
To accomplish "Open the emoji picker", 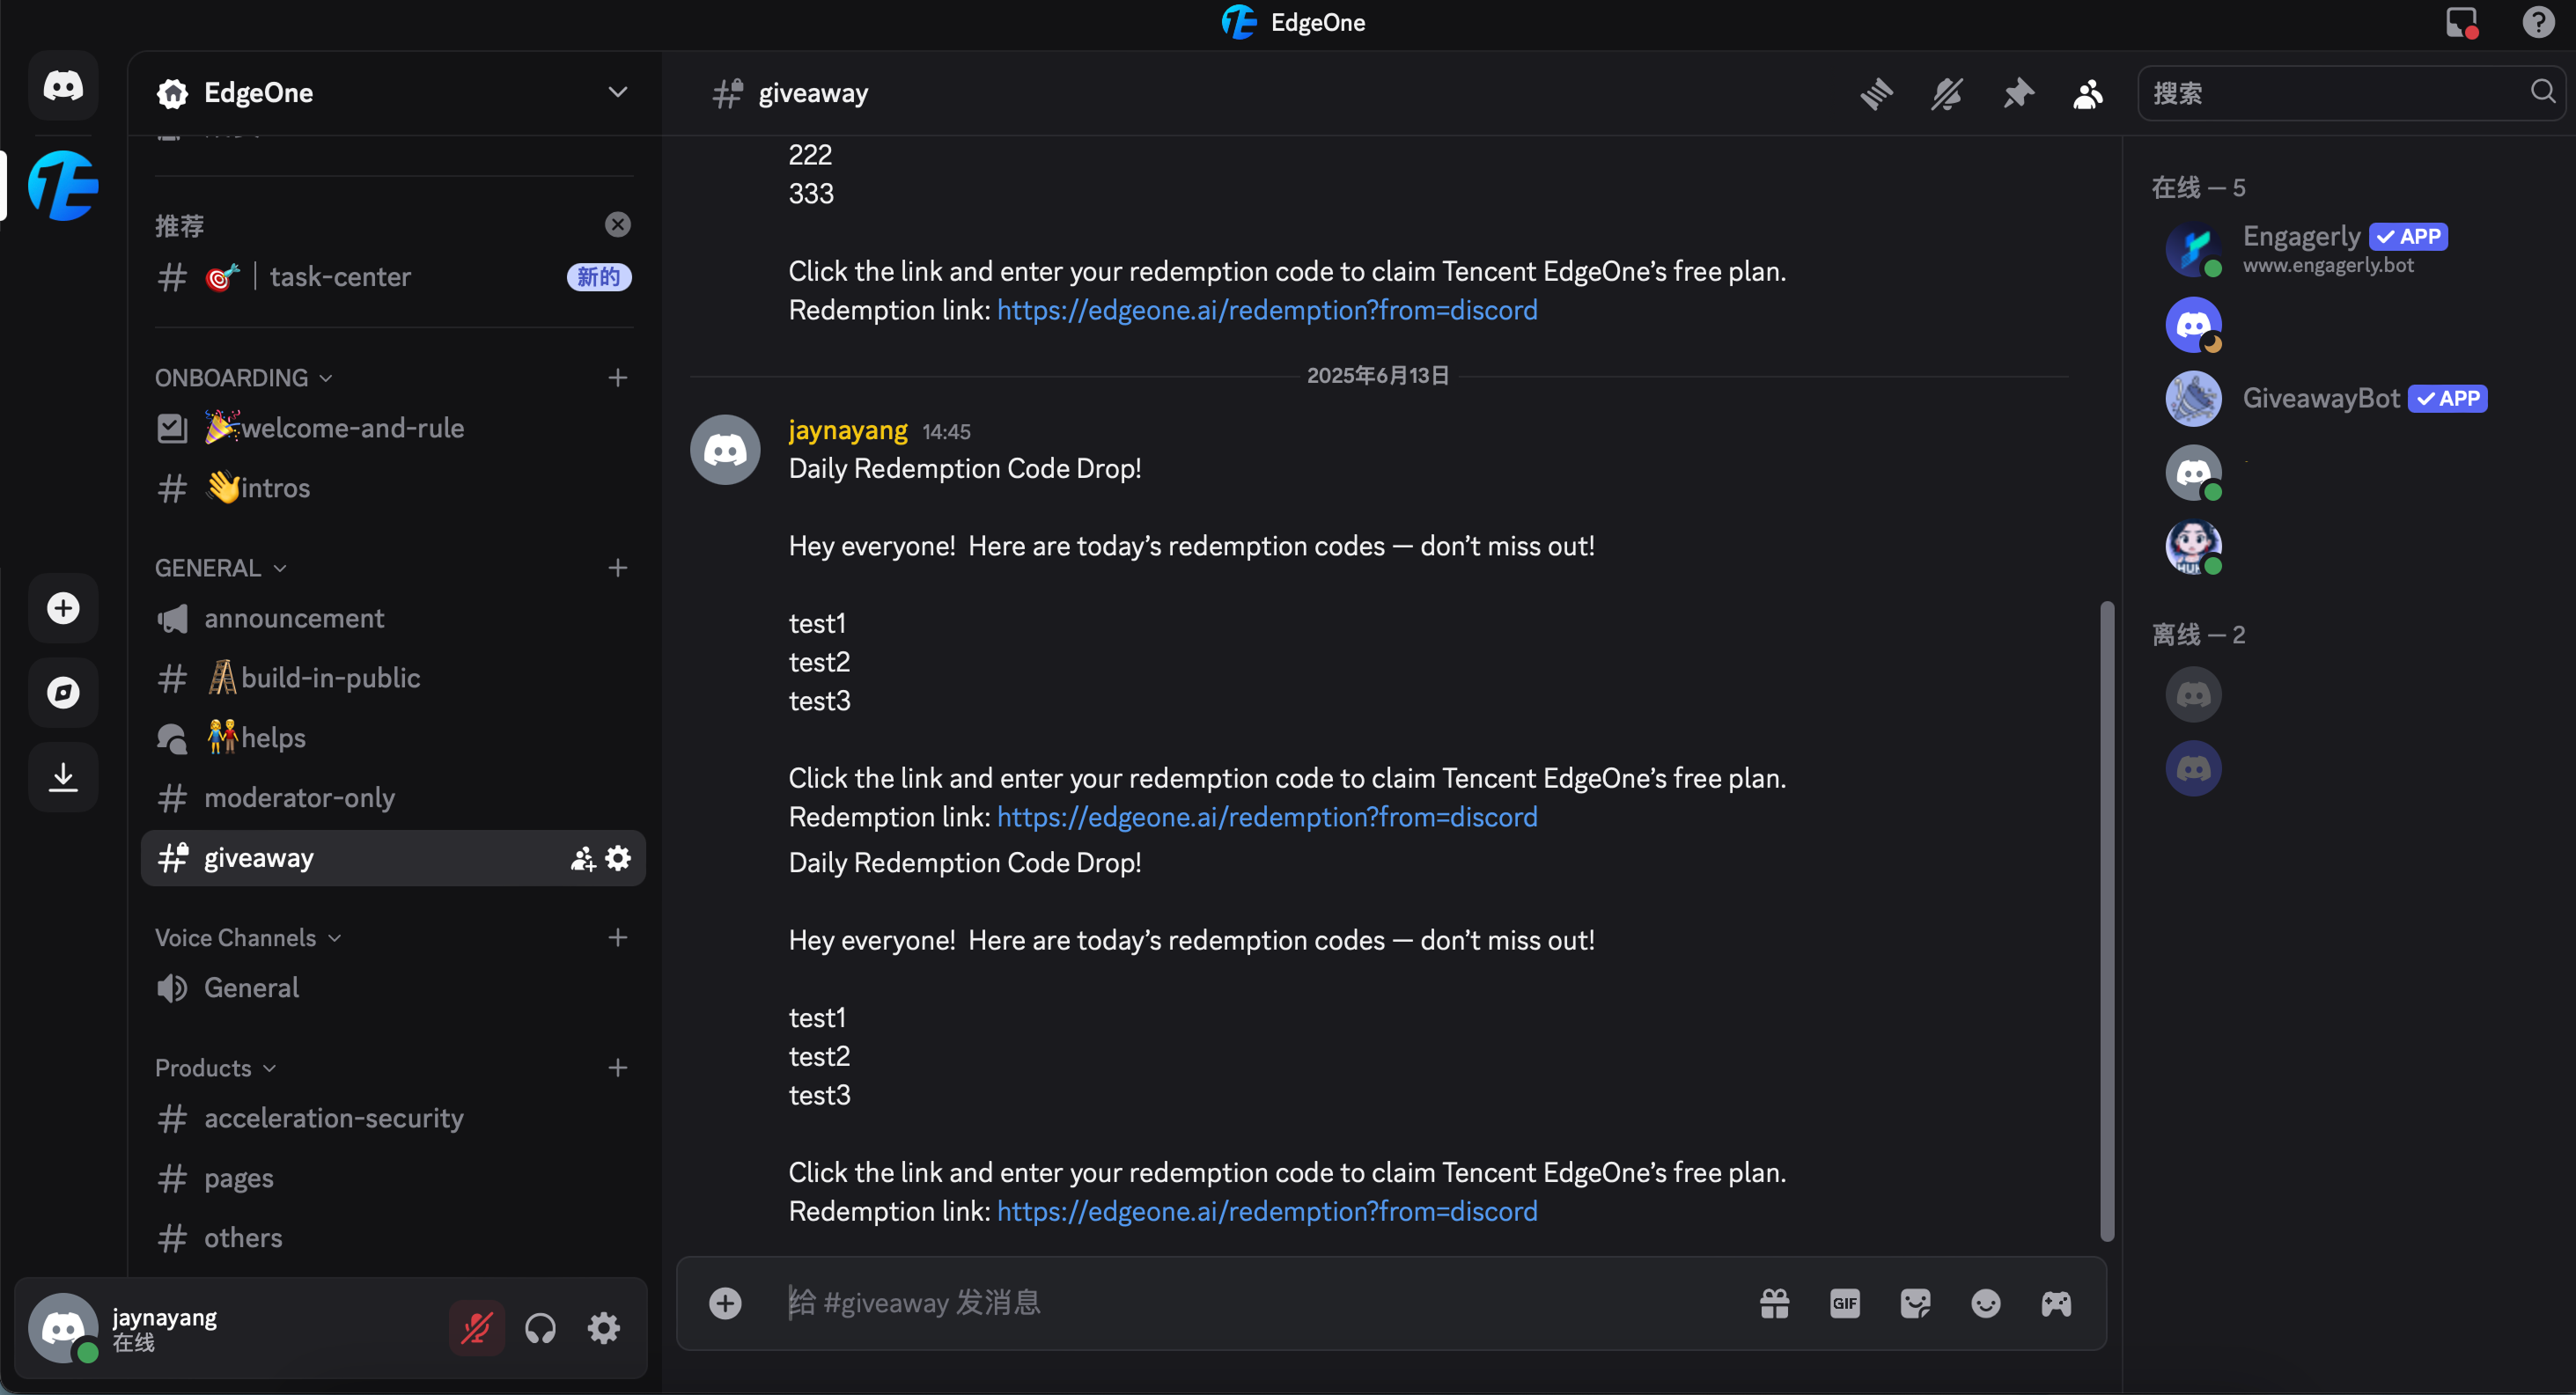I will (x=1985, y=1303).
